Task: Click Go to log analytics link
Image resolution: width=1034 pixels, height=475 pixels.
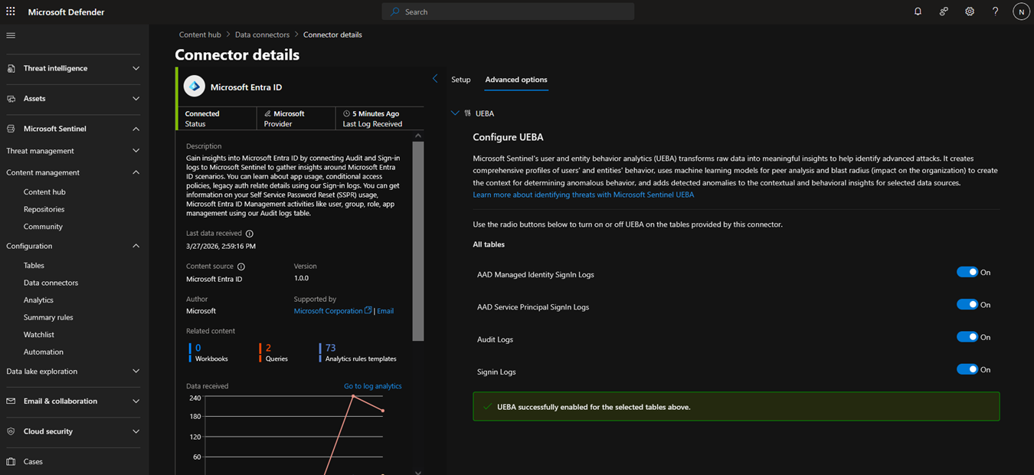Action: click(372, 386)
